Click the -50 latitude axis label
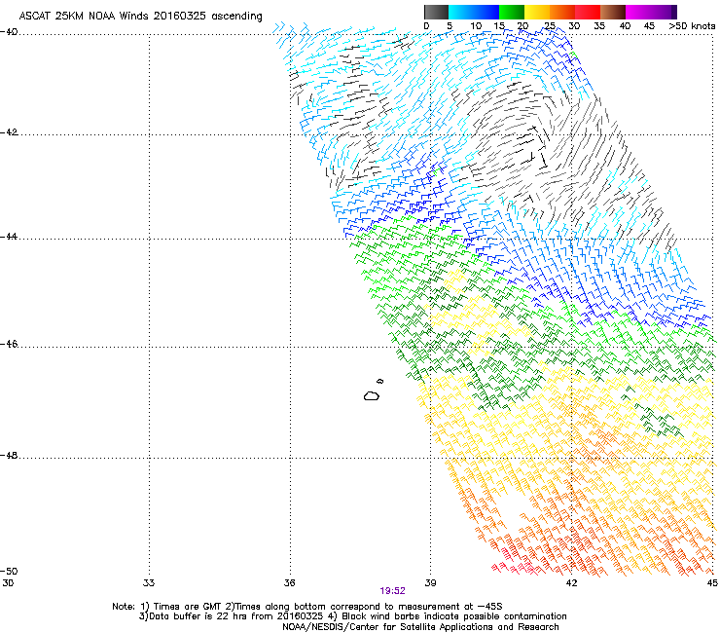The width and height of the screenshot is (720, 633). tap(9, 571)
